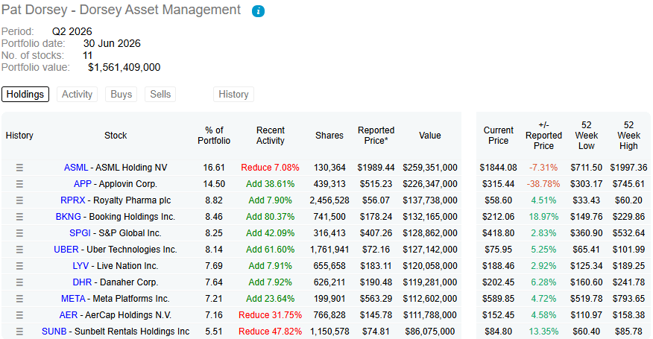Open history icon for Applovin row
653x339 pixels.
click(19, 184)
